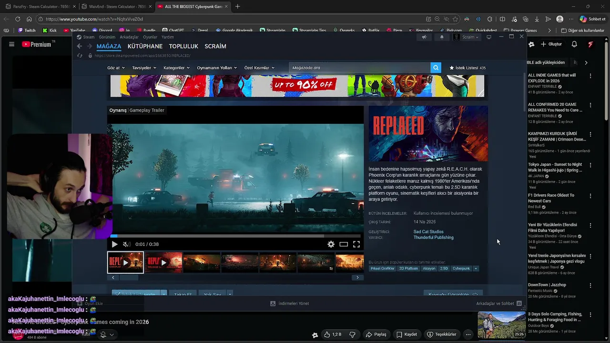The width and height of the screenshot is (610, 343).
Task: Expand the 'Göz at' store dropdown
Action: coord(116,68)
